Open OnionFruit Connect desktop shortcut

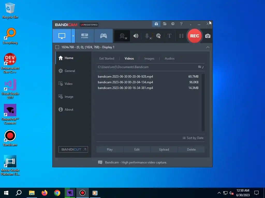click(10, 114)
